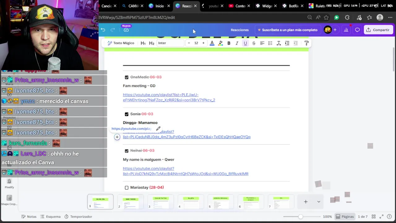Open Dingga- Mamamoo playlist link
Screen dimensions: 396x223
[x=187, y=134]
